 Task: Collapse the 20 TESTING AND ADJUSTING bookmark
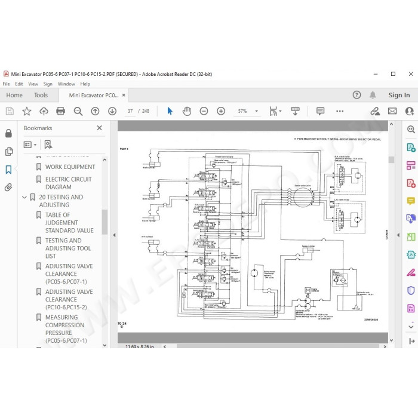pos(24,197)
